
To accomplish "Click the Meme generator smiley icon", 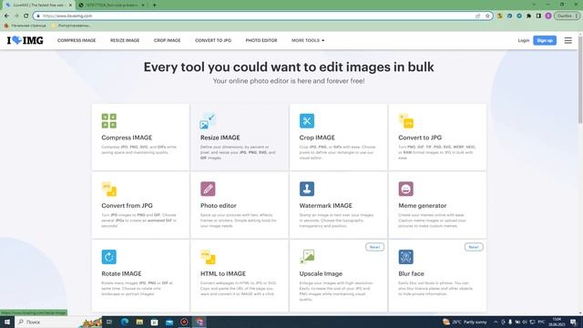I will tap(405, 189).
